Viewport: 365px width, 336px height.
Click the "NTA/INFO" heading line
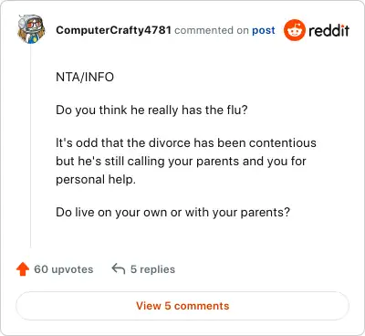coord(85,77)
